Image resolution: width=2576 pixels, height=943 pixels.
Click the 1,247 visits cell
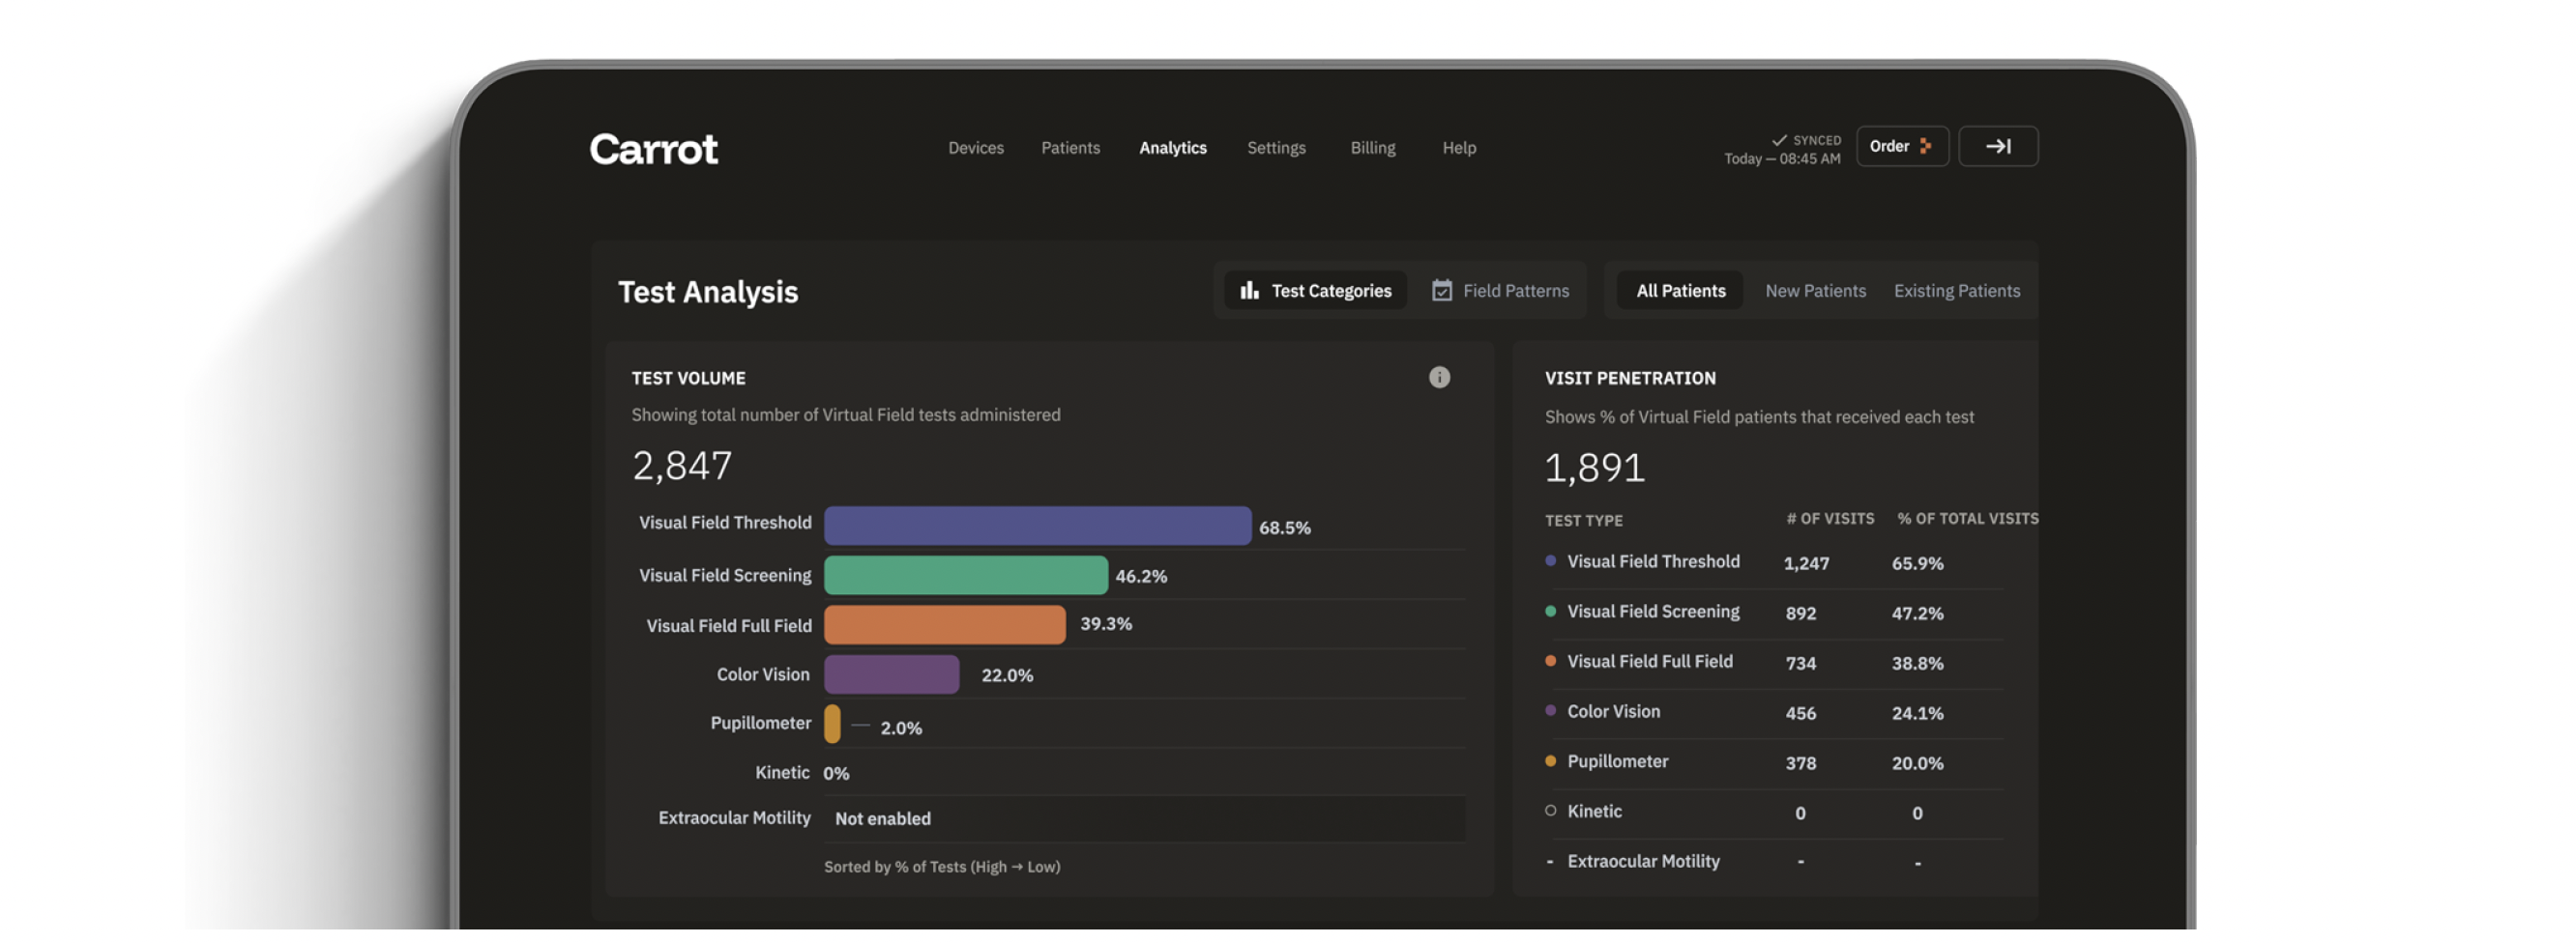click(x=1806, y=564)
